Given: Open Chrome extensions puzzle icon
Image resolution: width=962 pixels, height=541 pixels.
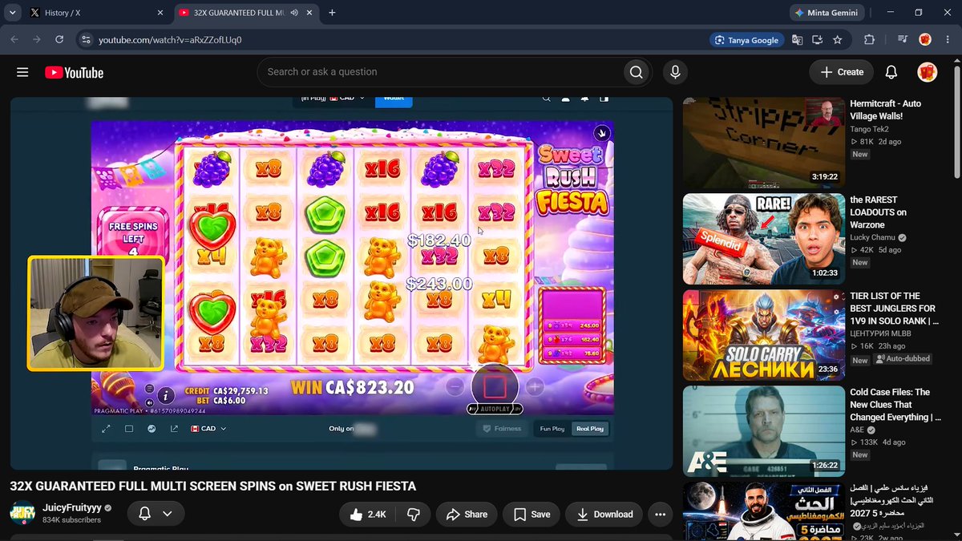Looking at the screenshot, I should point(869,39).
